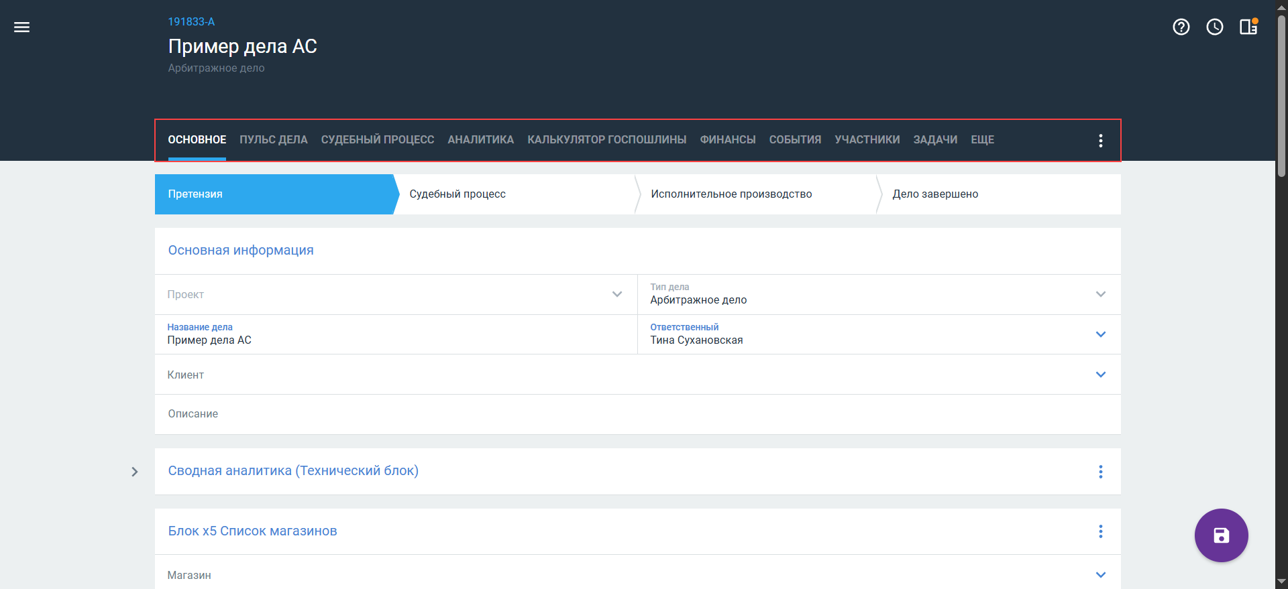This screenshot has width=1288, height=589.
Task: Click the case number 191833-A link
Action: pyautogui.click(x=191, y=21)
